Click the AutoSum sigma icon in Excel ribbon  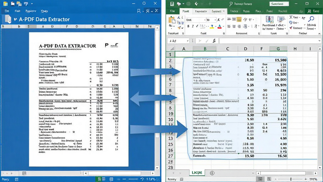[x=291, y=17]
